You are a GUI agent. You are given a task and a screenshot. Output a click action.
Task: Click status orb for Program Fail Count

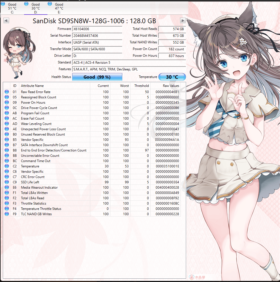(7, 113)
